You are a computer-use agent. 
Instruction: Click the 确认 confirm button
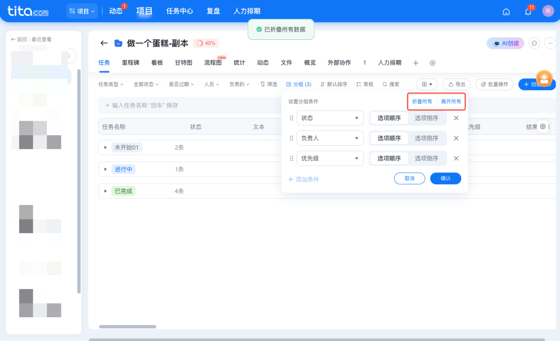coord(445,178)
